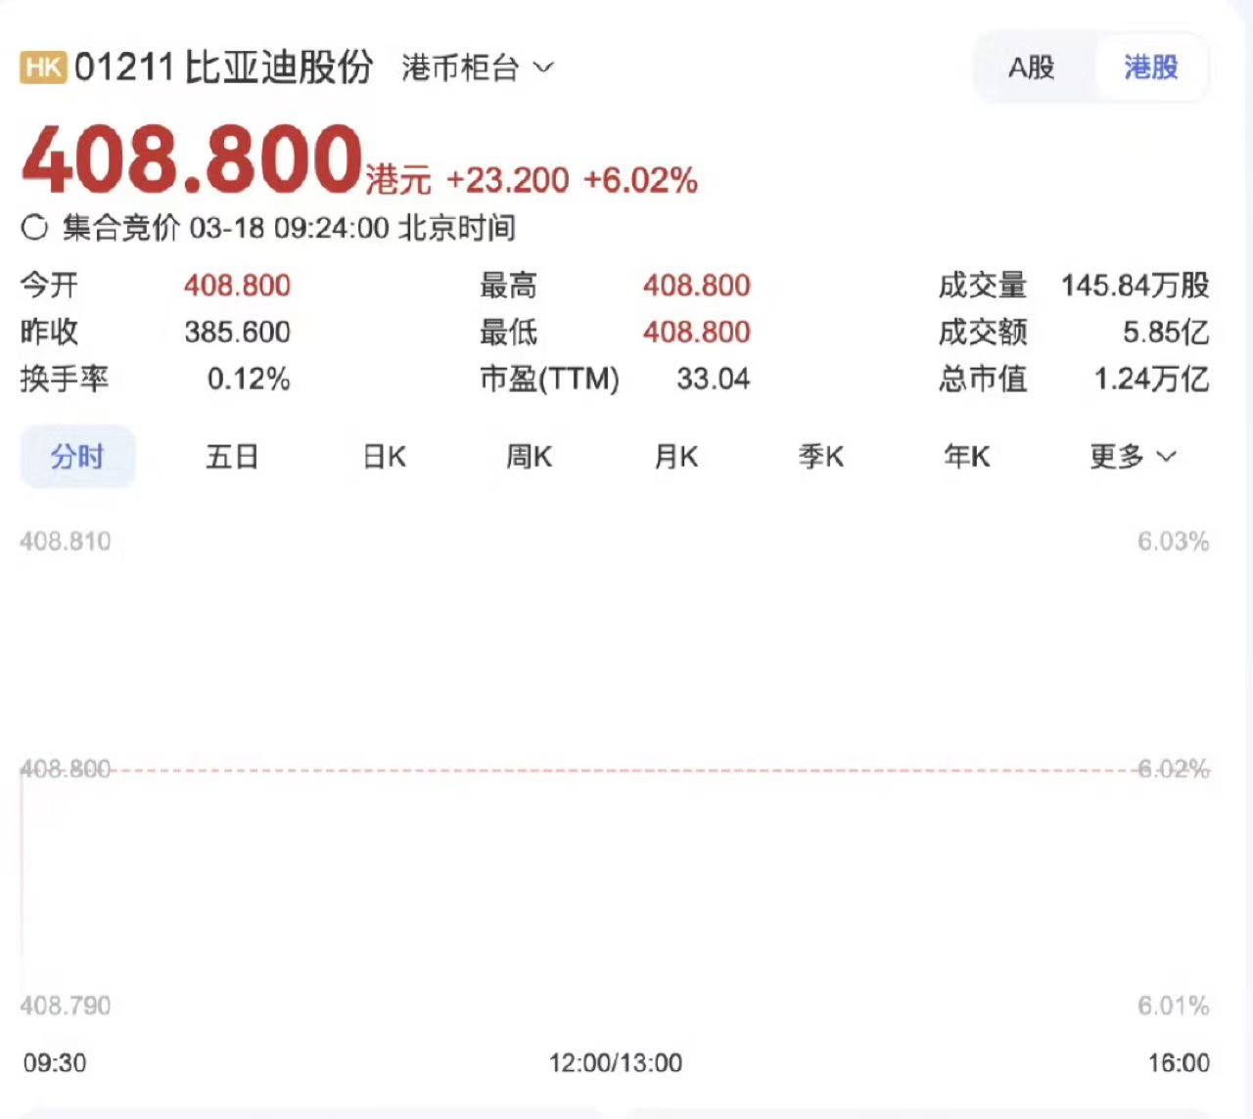Switch to the 五日 five-day chart
1253x1119 pixels.
pos(231,456)
